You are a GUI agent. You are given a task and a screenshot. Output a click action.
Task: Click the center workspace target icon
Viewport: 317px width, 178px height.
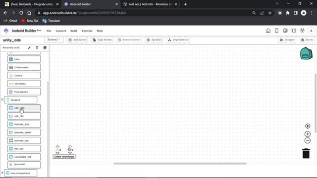pos(308,126)
